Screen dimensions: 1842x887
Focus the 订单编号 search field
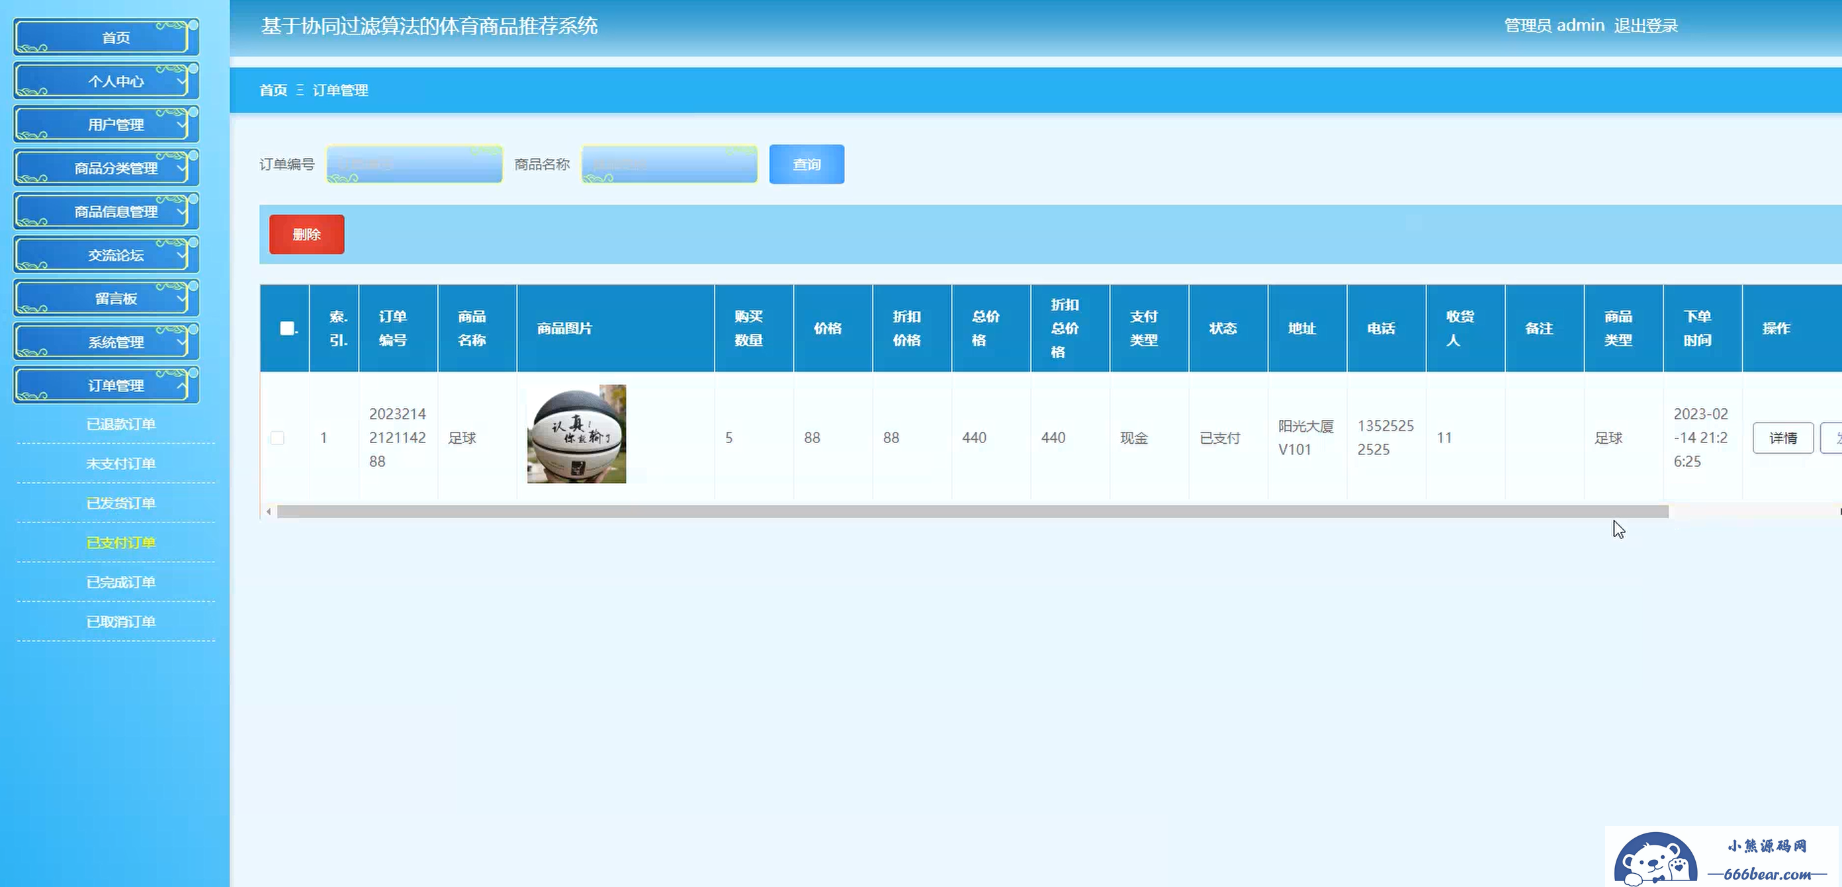coord(415,165)
